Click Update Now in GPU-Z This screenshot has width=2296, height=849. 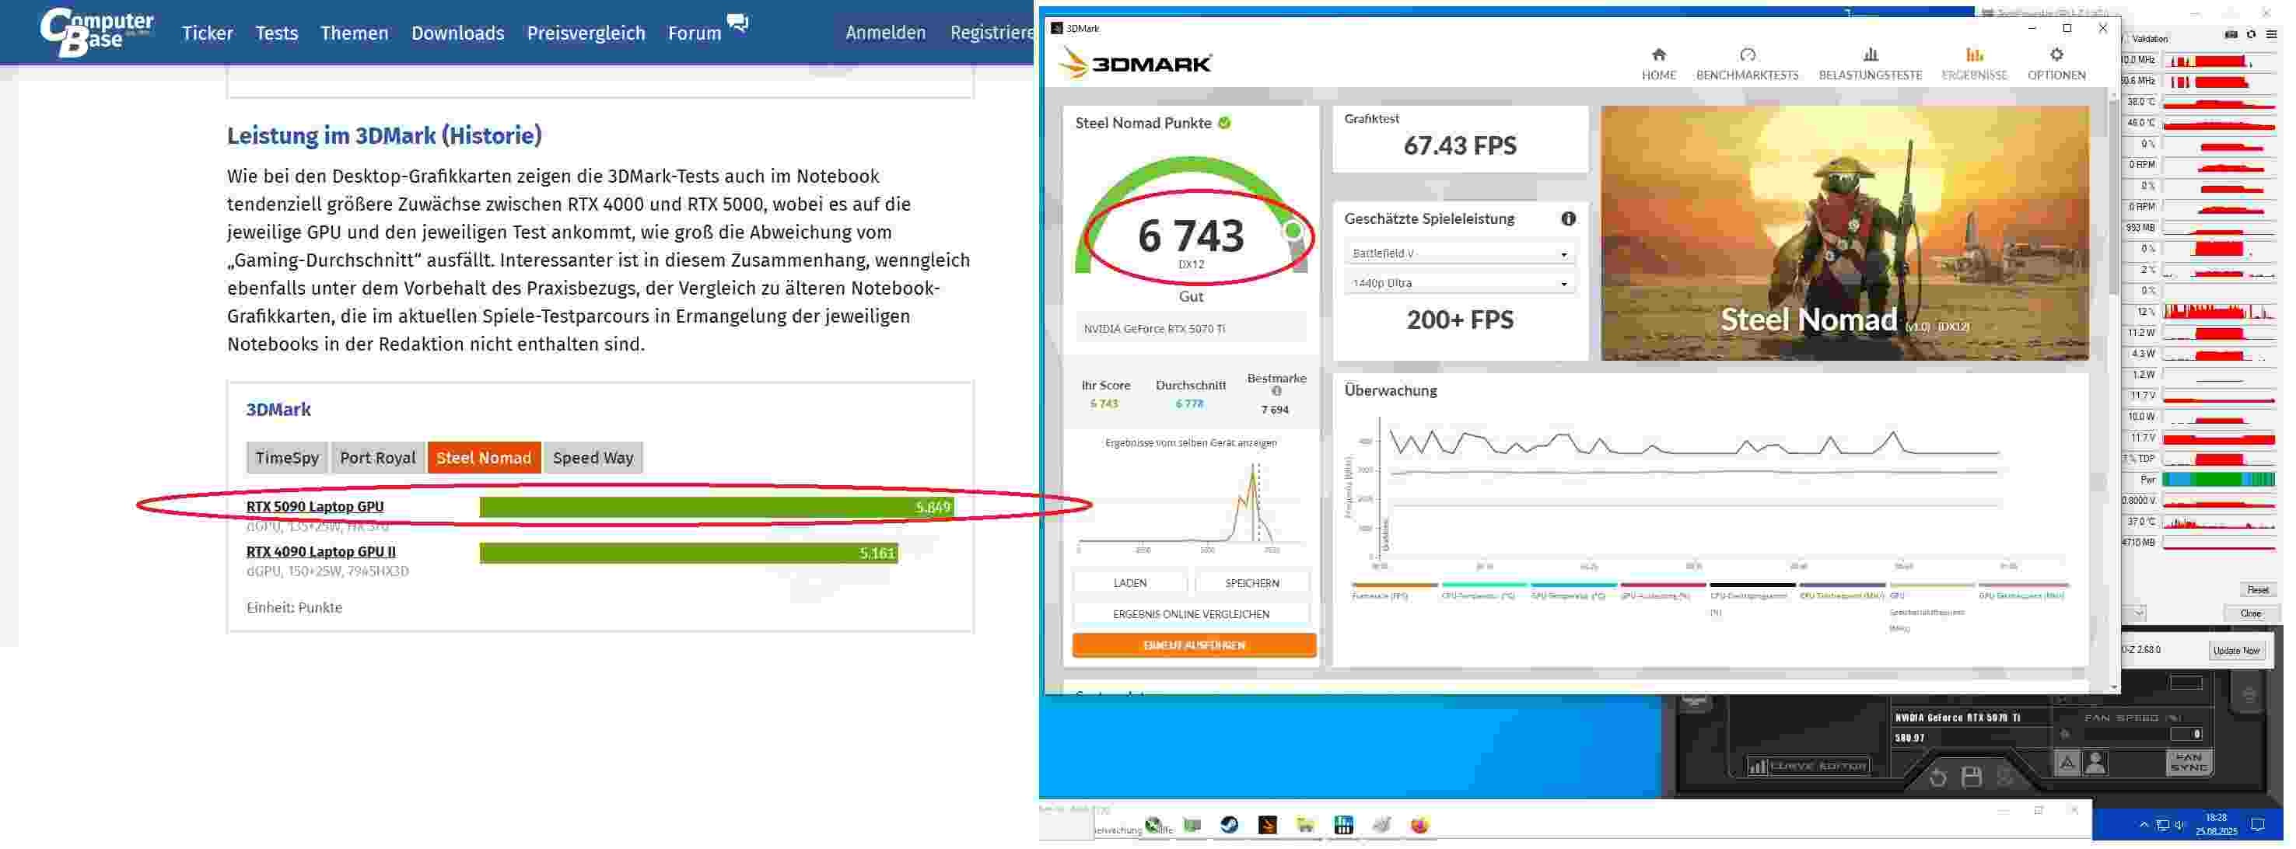pos(2236,649)
